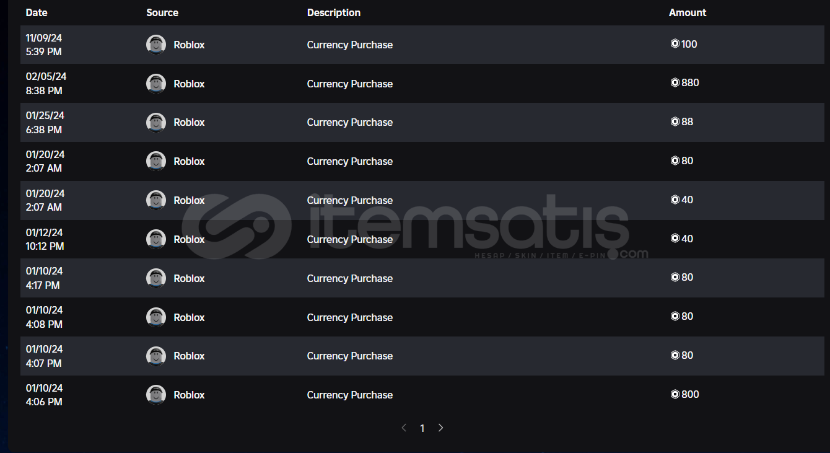Screen dimensions: 830x453
Task: Click the Description column header
Action: coord(334,12)
